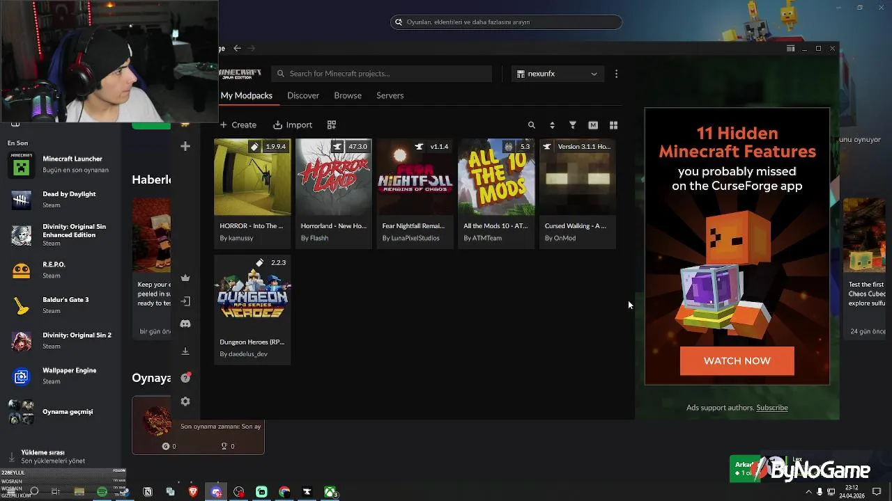Open the green Streamlabs taskbar icon
Image resolution: width=892 pixels, height=501 pixels.
tap(261, 492)
